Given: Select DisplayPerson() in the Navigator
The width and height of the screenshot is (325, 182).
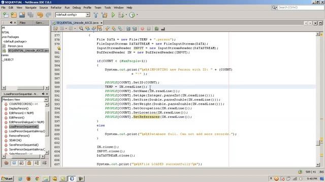Looking at the screenshot, I should coord(19,109).
